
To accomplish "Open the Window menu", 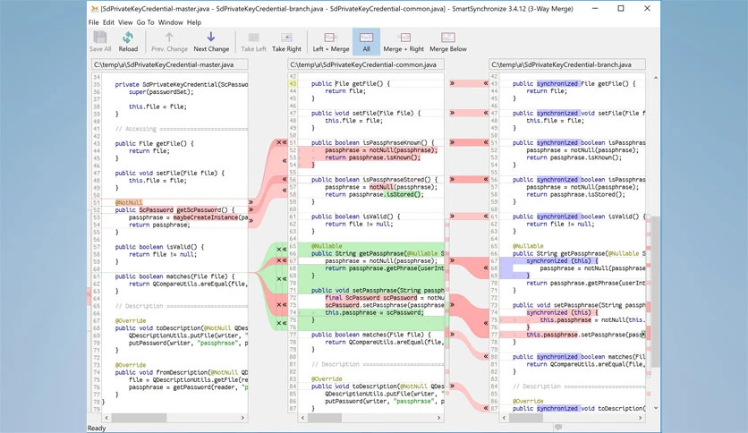I will click(x=170, y=22).
